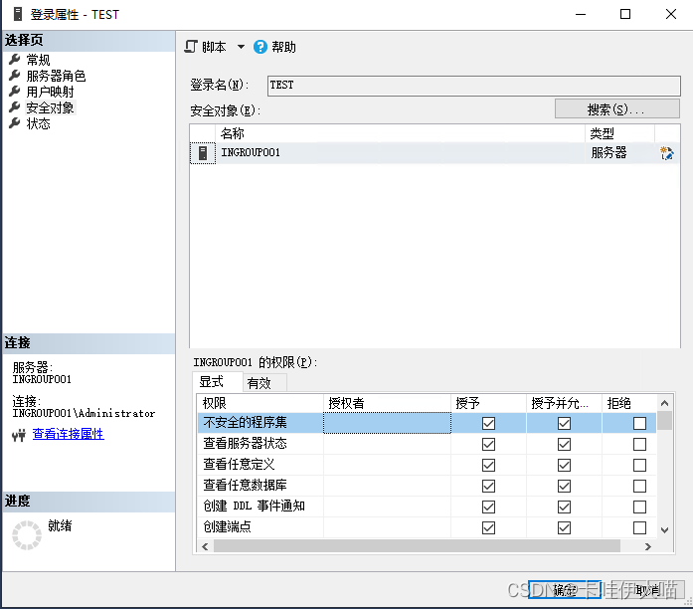Open the 服务器角色 page
Viewport: 693px width, 609px height.
point(56,76)
